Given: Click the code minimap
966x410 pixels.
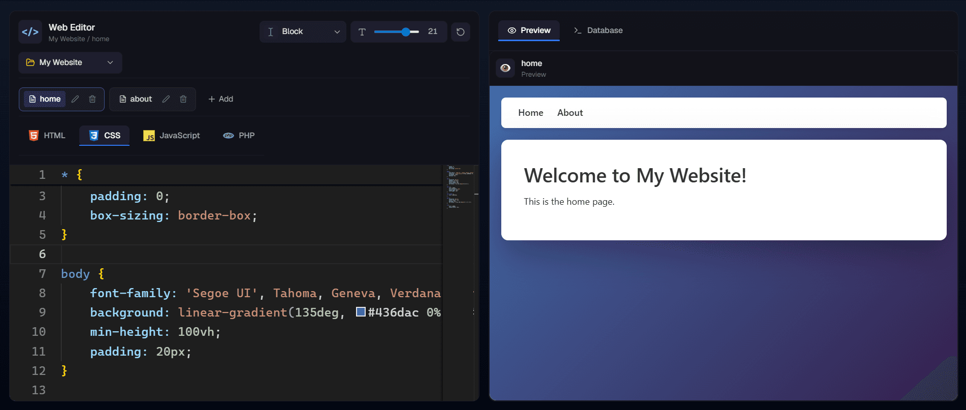Looking at the screenshot, I should pyautogui.click(x=460, y=187).
